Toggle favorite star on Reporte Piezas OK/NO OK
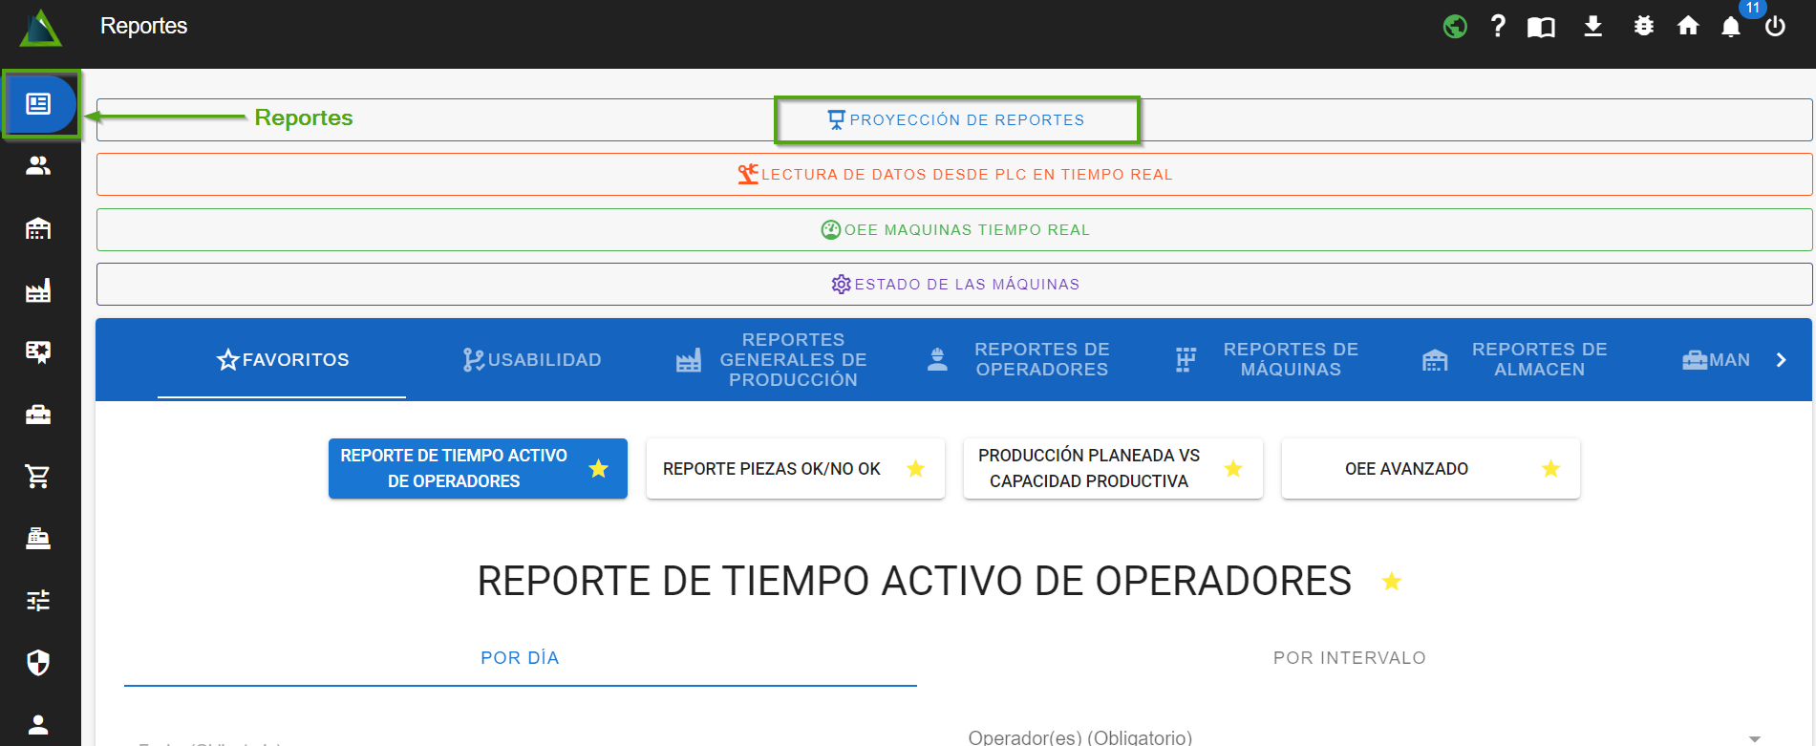Image resolution: width=1816 pixels, height=746 pixels. 915,469
